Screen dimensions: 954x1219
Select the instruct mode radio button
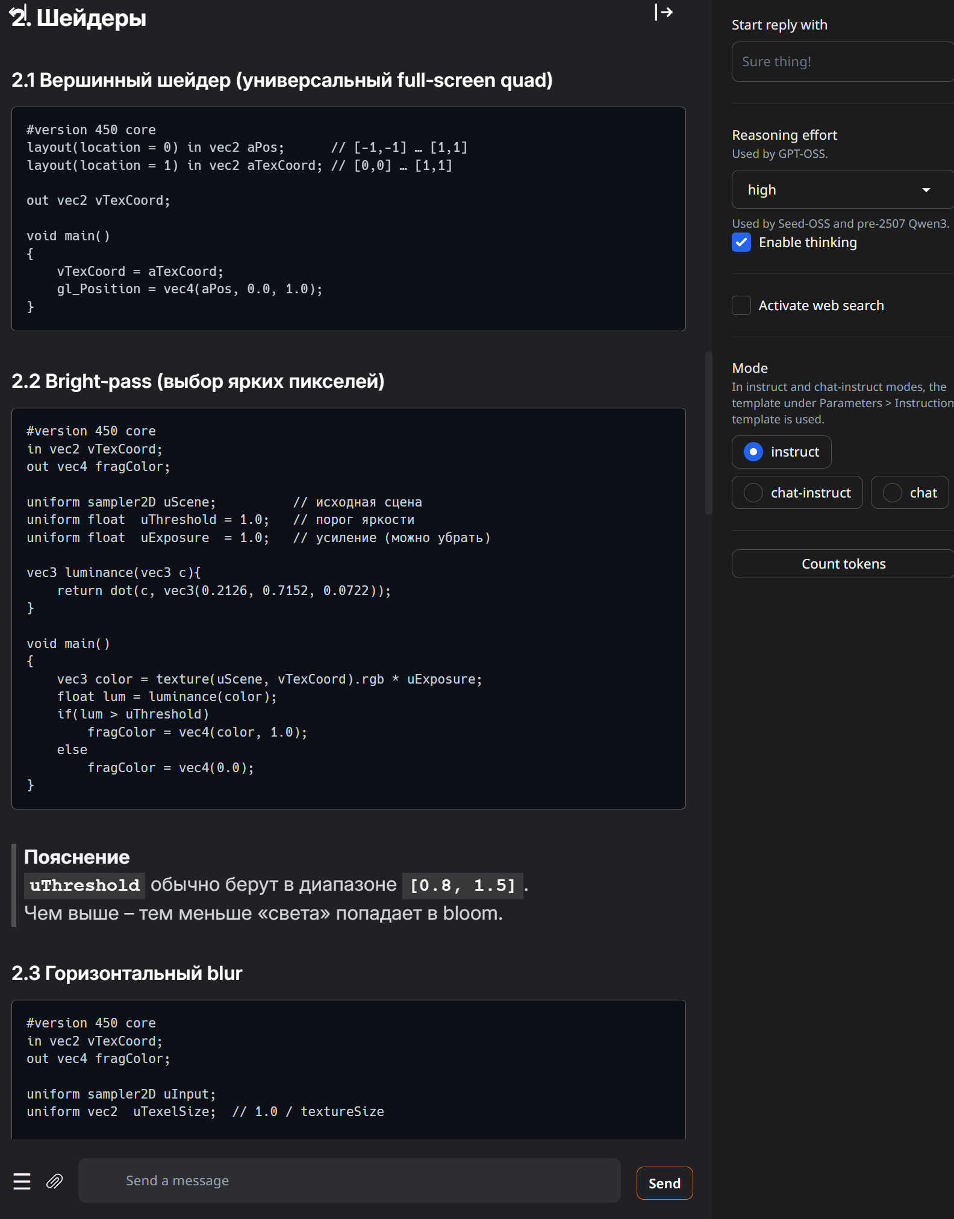point(753,452)
